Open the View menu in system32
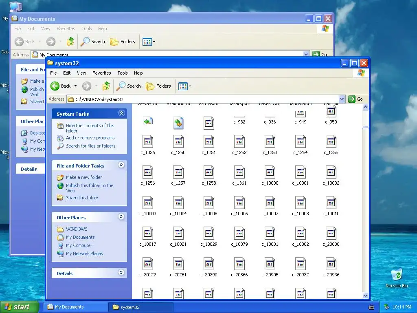The height and width of the screenshot is (313, 417). [x=81, y=73]
